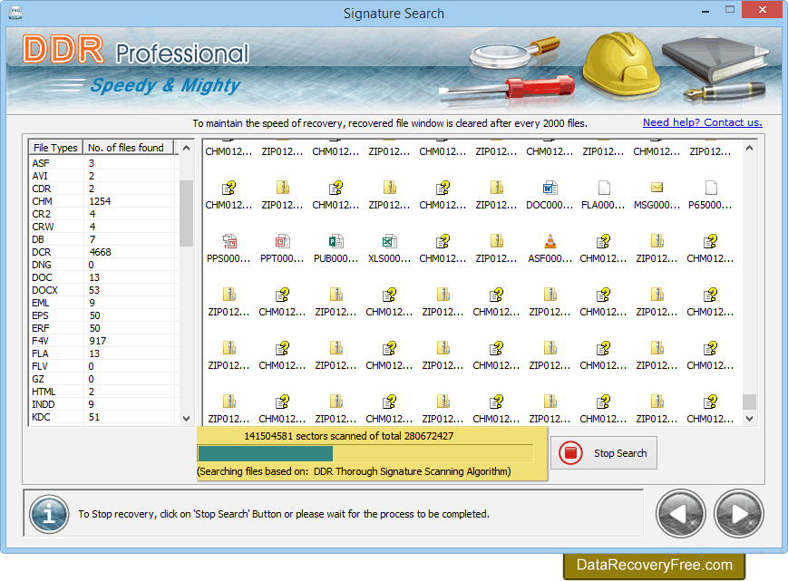This screenshot has height=581, width=788.
Task: Select the DOC file type row
Action: pos(103,277)
